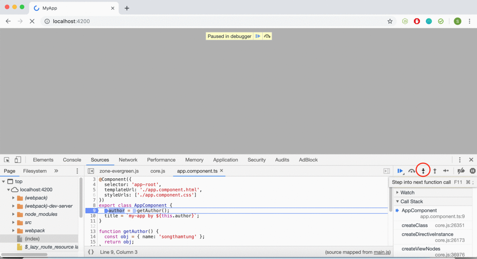Toggle Pause on exceptions button

(473, 171)
